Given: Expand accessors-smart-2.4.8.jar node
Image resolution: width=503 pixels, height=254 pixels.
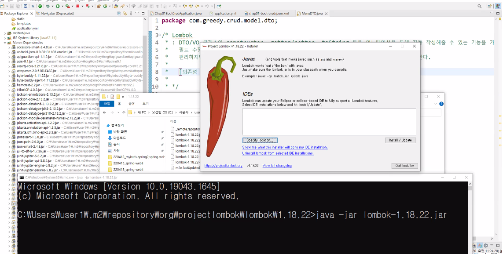Looking at the screenshot, I should 9,47.
